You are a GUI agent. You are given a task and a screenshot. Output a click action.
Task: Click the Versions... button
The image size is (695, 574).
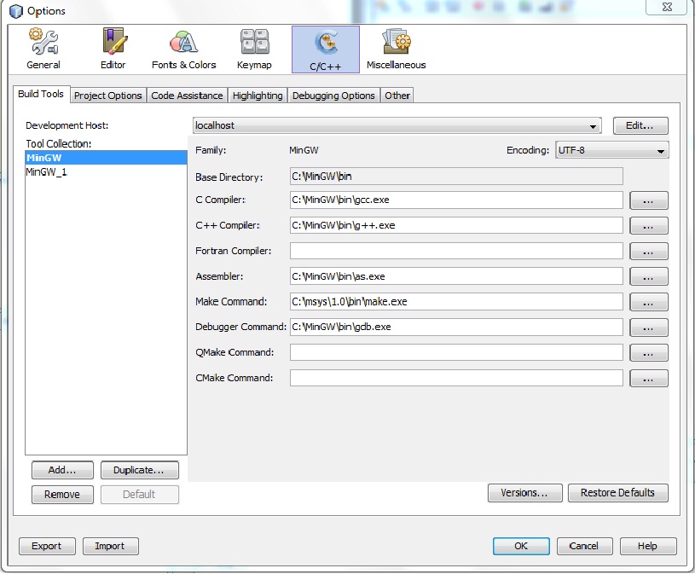(524, 493)
